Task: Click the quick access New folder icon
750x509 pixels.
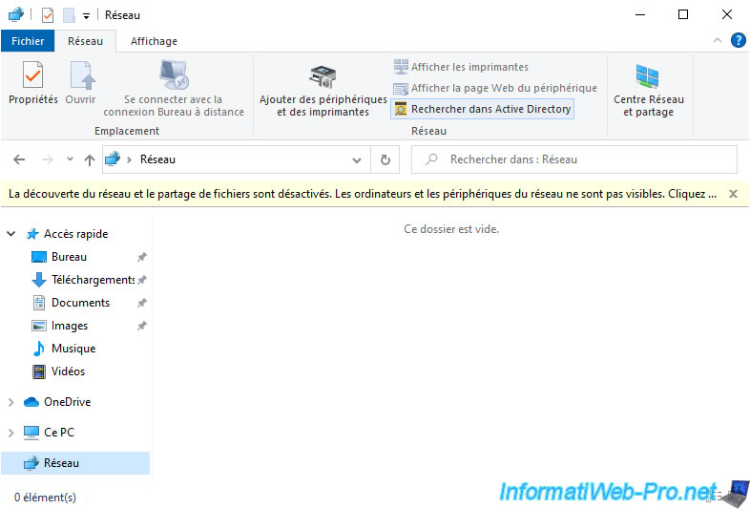Action: point(69,15)
